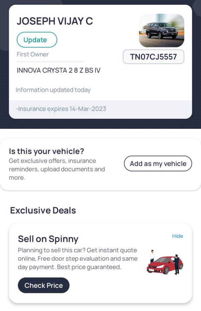Tap the white-shirted man left of red car
Image resolution: width=201 pixels, height=311 pixels.
pyautogui.click(x=152, y=256)
